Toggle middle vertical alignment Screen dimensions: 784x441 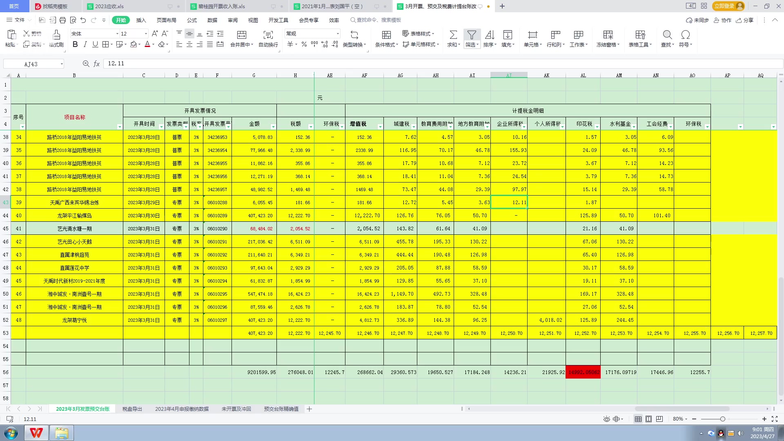[x=189, y=33]
